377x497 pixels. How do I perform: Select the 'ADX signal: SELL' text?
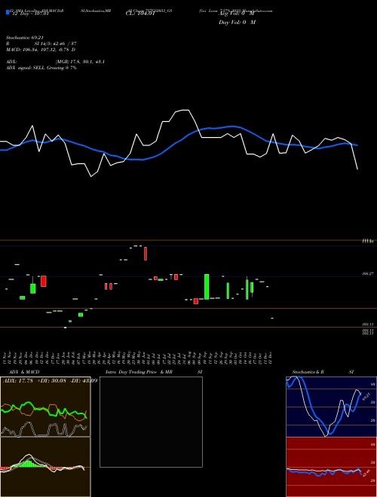point(26,68)
